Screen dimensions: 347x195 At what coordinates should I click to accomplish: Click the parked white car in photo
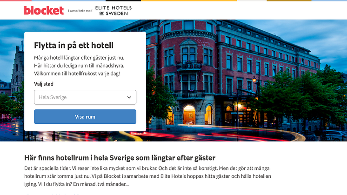click(x=334, y=135)
